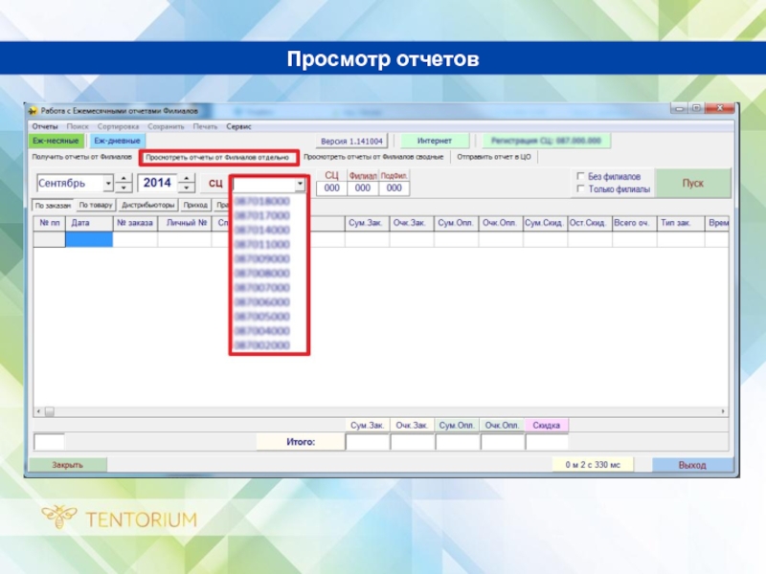The image size is (766, 574).
Task: Collapse the СЦ combo box arrow
Action: click(300, 184)
